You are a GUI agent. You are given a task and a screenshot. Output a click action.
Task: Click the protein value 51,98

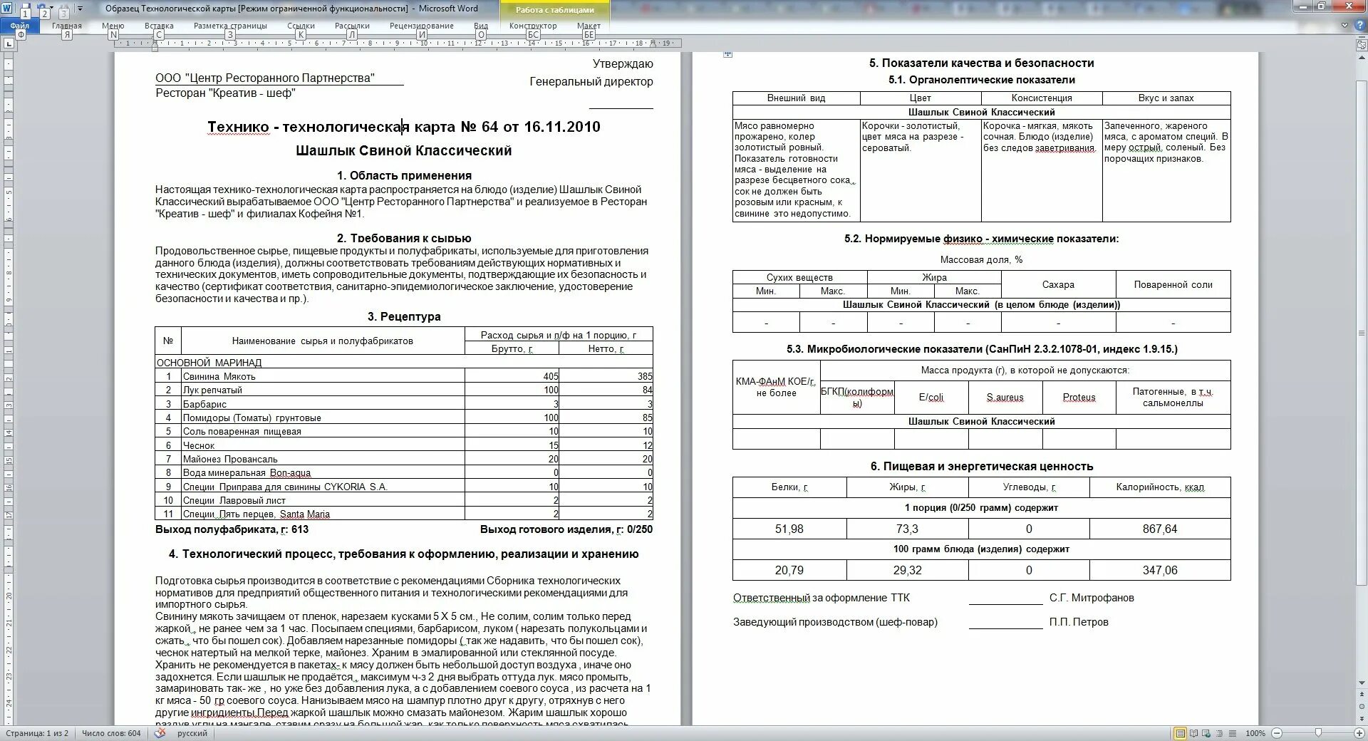click(789, 529)
